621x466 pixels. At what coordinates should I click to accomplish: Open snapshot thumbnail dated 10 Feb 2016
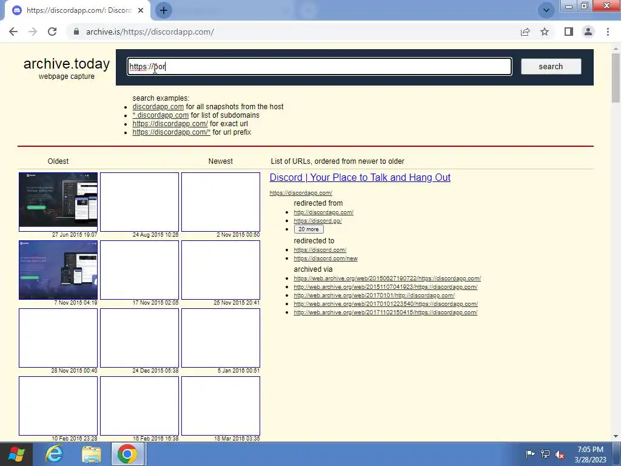(58, 406)
